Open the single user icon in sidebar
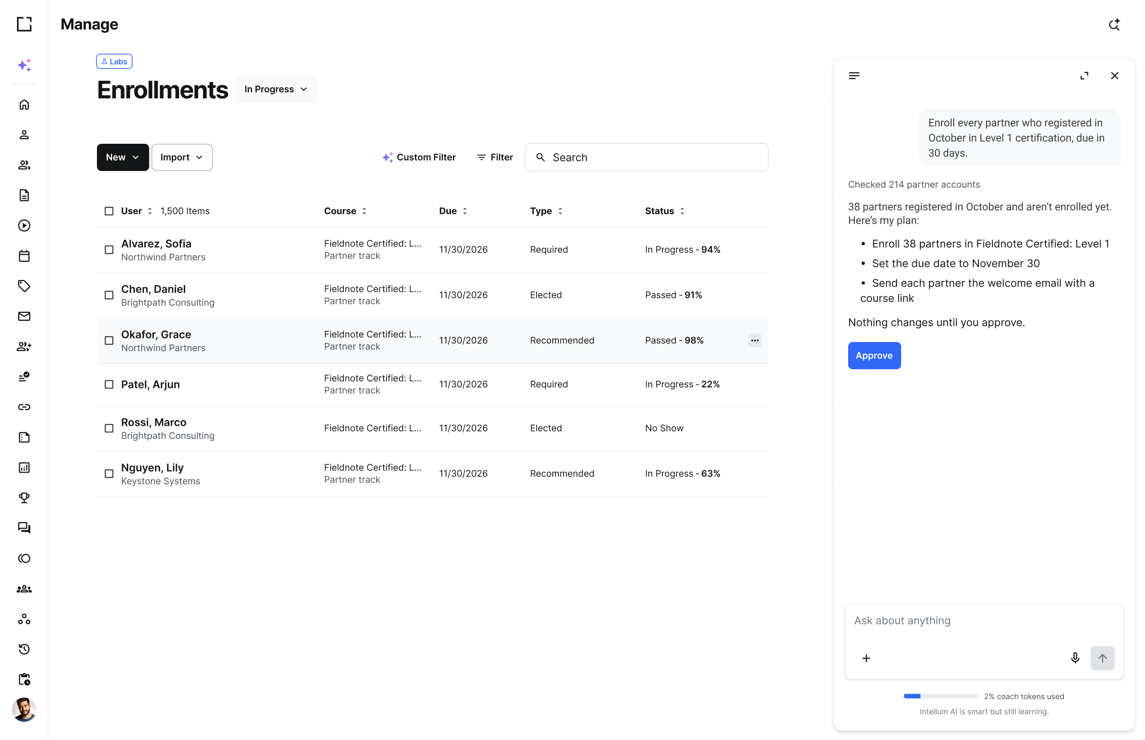This screenshot has height=740, width=1145. 24,135
